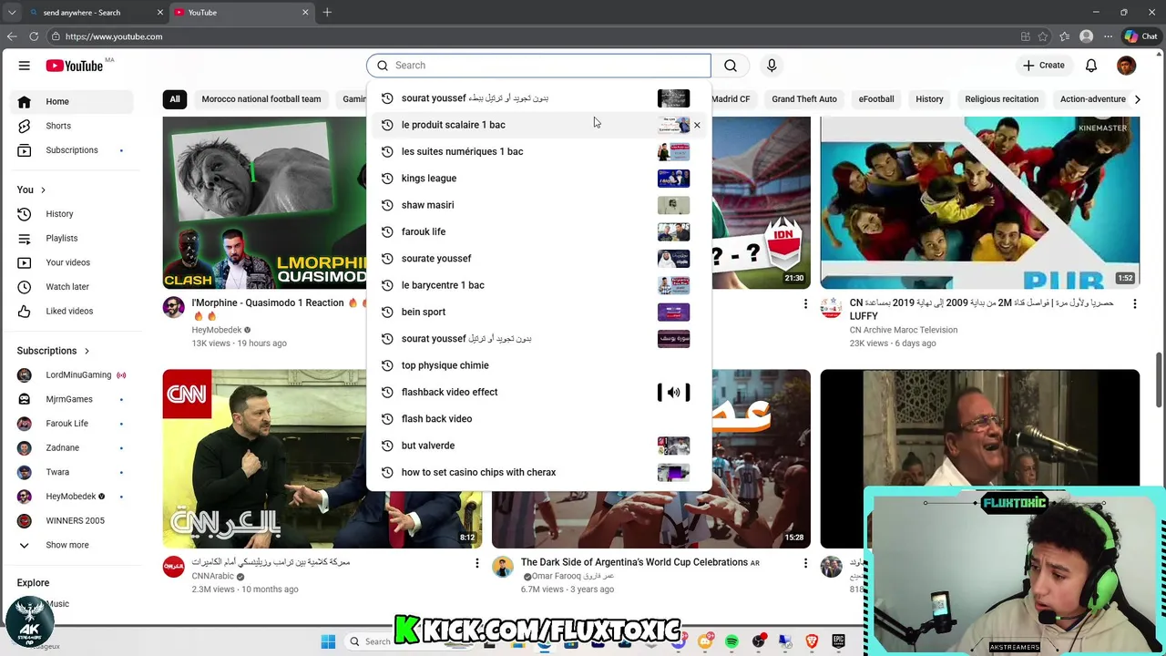Open a new browser tab

[x=327, y=13]
